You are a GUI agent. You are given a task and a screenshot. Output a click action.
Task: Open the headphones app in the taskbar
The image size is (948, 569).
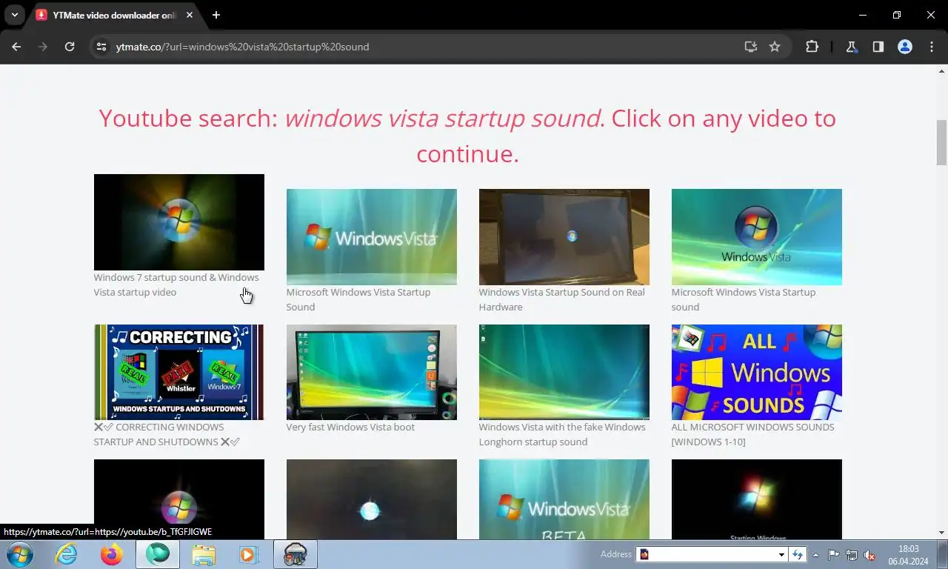[296, 554]
